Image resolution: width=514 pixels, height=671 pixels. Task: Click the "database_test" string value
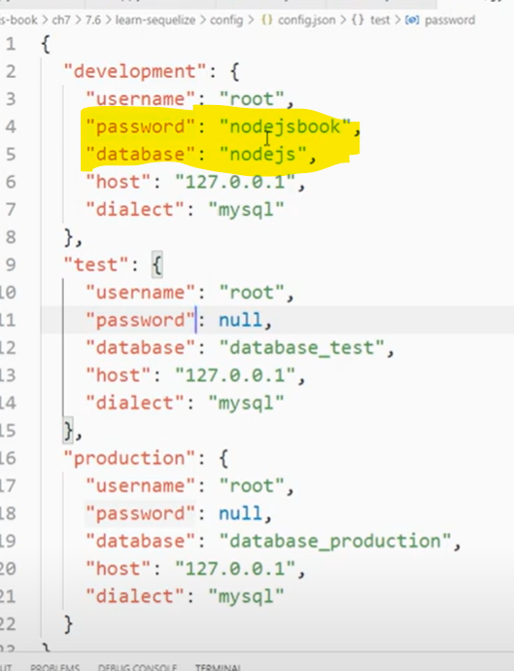coord(302,348)
